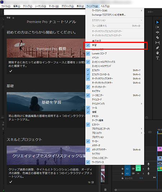This screenshot has width=162, height=192.
Task: Click timeline zoom scrollbar circular handle
Action: (116, 190)
